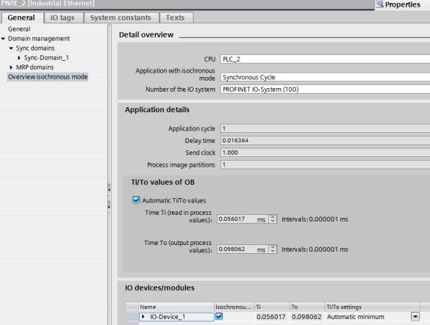Screen dimensions: 430x325
Task: Click the Name column header
Action: pos(176,307)
